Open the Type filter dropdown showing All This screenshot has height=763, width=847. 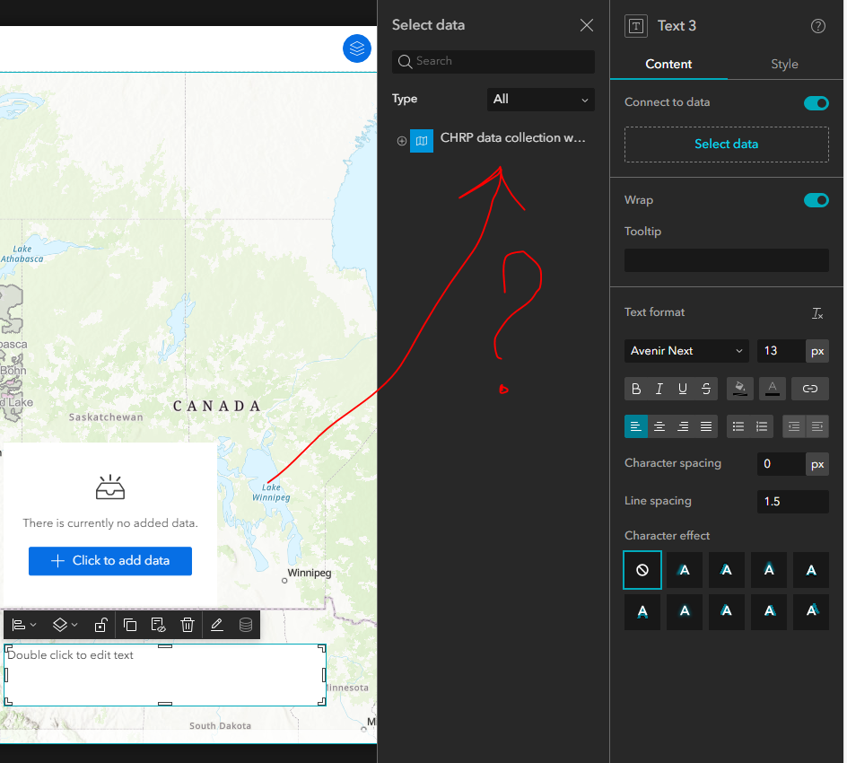[x=540, y=100]
